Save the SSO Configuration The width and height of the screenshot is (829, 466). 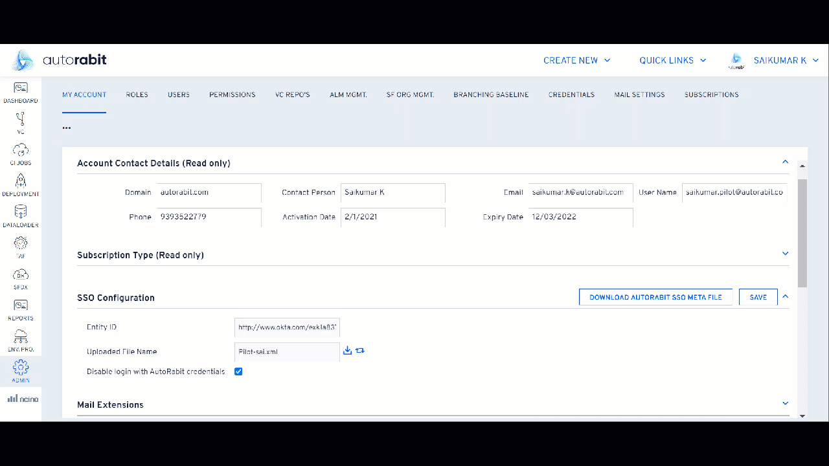pyautogui.click(x=758, y=296)
